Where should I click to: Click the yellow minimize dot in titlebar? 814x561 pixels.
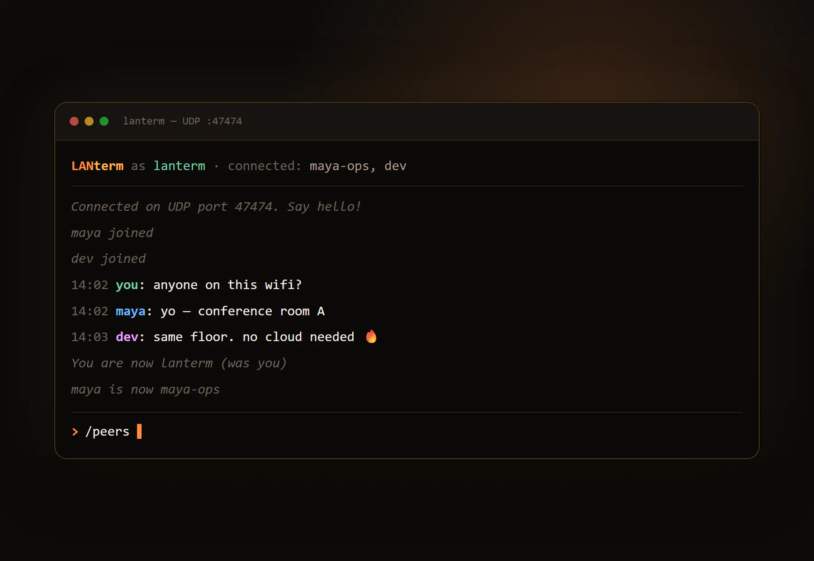click(89, 121)
